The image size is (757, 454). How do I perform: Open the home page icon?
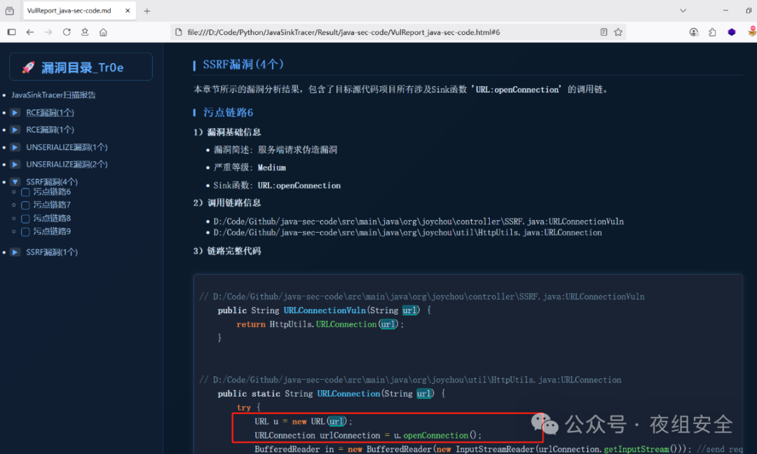pos(103,32)
